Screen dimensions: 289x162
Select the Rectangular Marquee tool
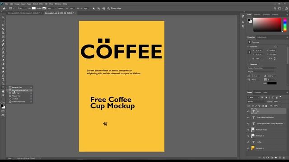click(x=3, y=21)
